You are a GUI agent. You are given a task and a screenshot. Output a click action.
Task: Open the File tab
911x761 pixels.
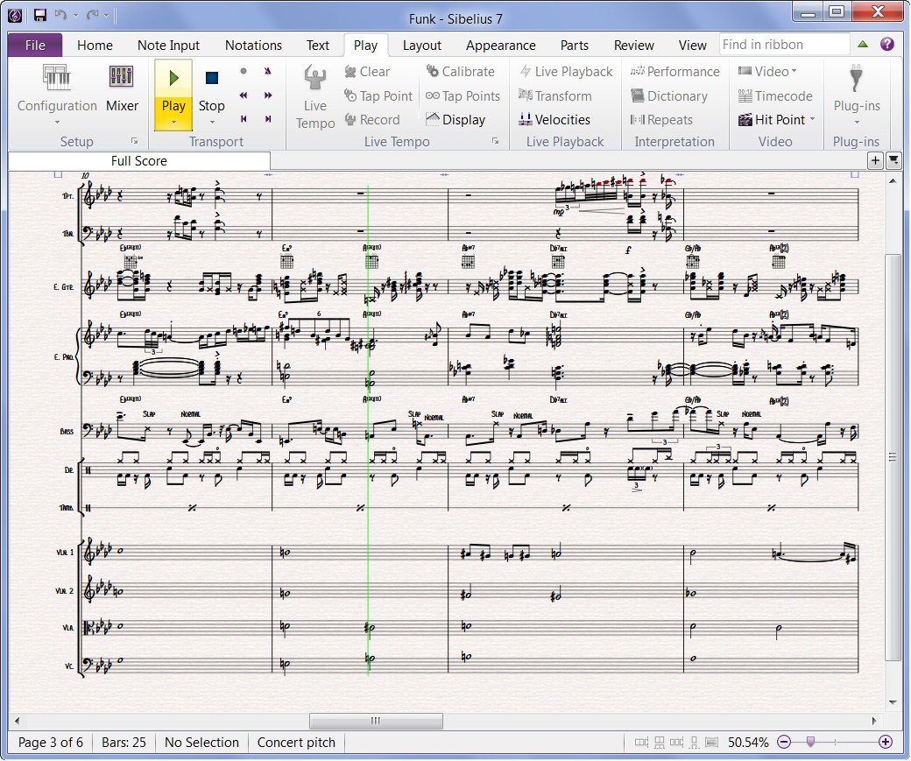pyautogui.click(x=35, y=46)
